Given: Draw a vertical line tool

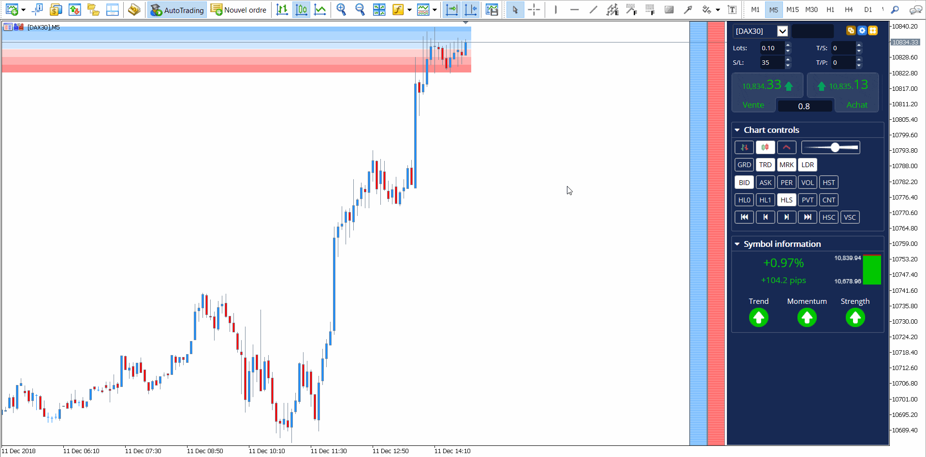Looking at the screenshot, I should click(x=556, y=10).
